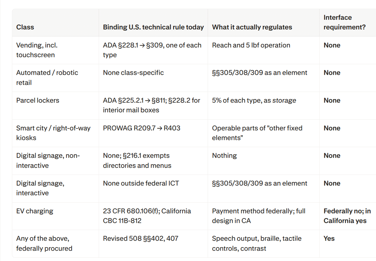This screenshot has width=376, height=261.
Task: Select 'Digital signage, non-interactive' cell
Action: [48, 160]
